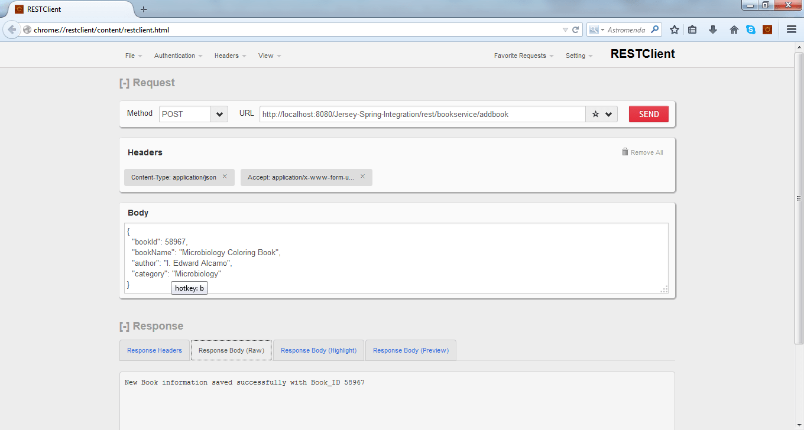The width and height of the screenshot is (804, 430).
Task: Click the Downloads arrow icon
Action: coord(713,29)
